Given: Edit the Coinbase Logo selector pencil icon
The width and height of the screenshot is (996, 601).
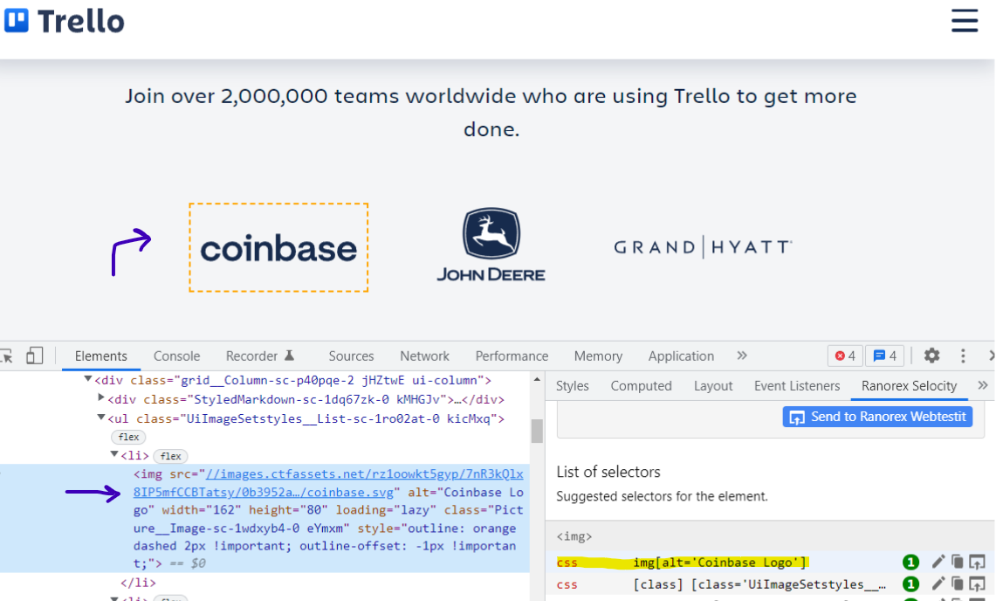Looking at the screenshot, I should click(938, 562).
